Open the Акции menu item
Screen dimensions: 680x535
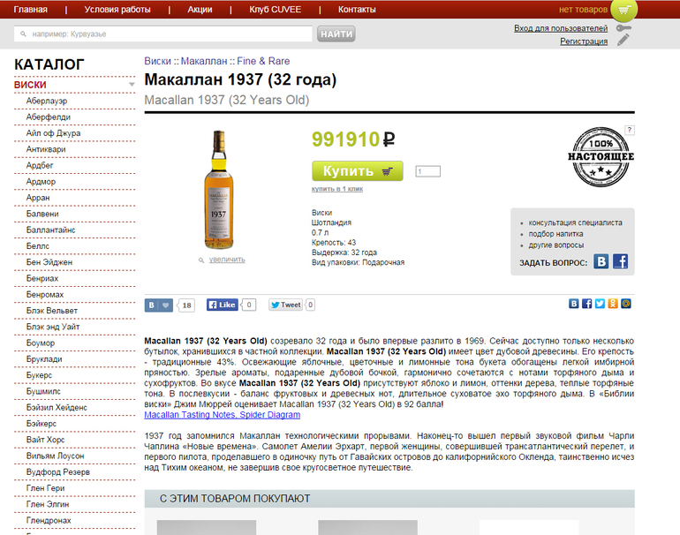(200, 10)
